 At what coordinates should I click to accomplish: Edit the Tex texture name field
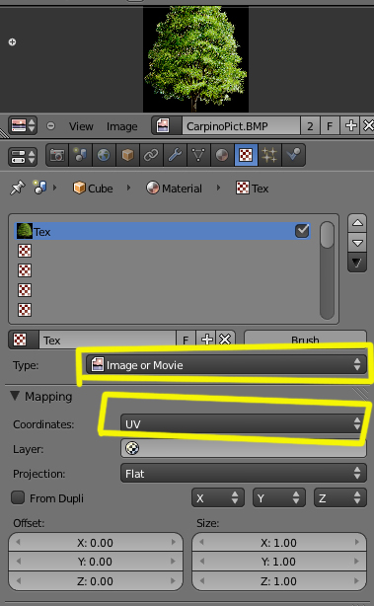click(108, 341)
